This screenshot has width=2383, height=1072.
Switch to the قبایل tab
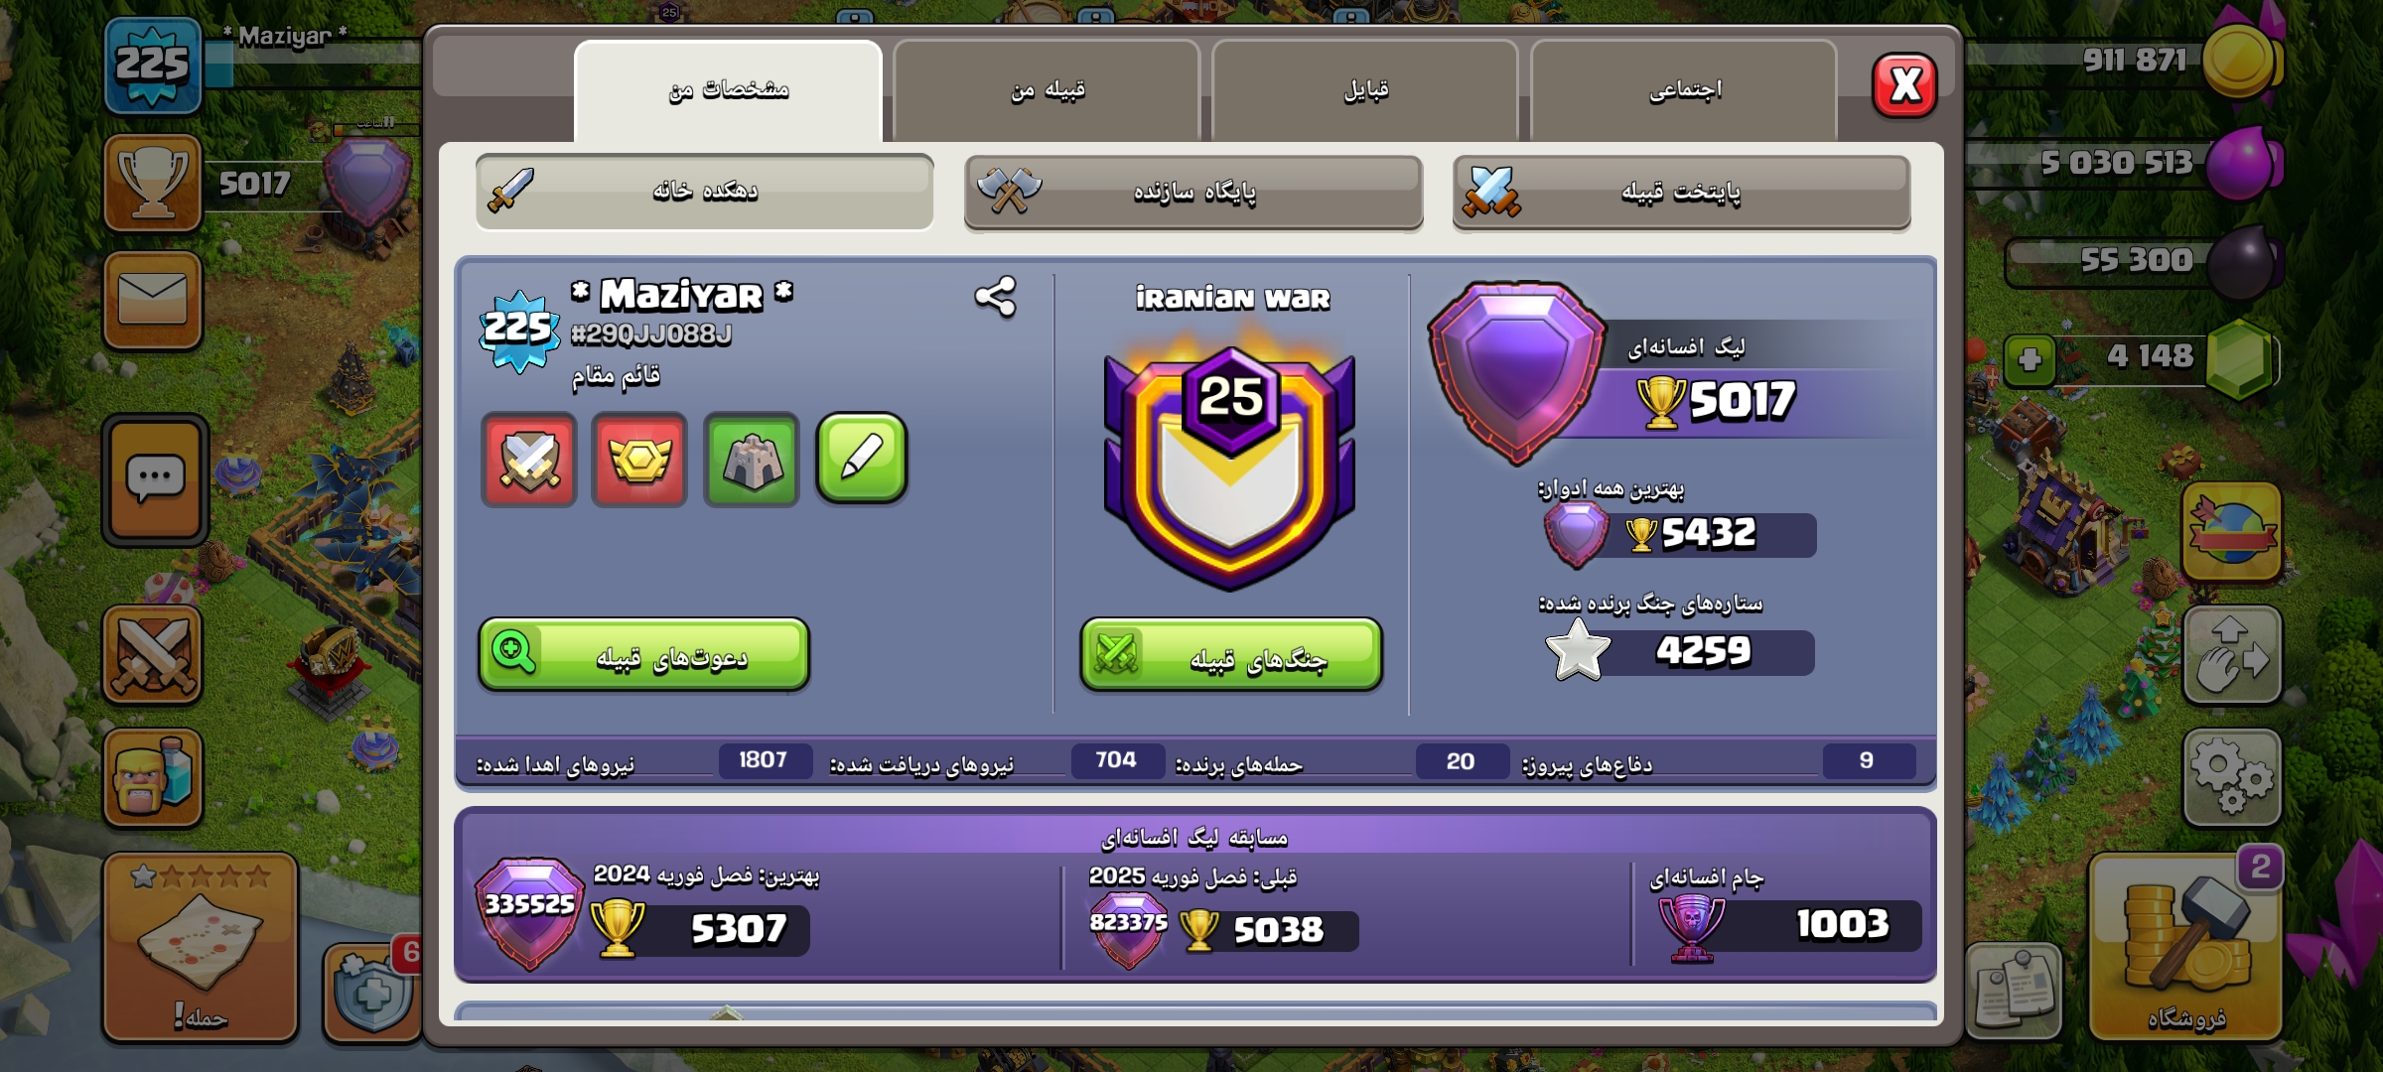click(1366, 90)
